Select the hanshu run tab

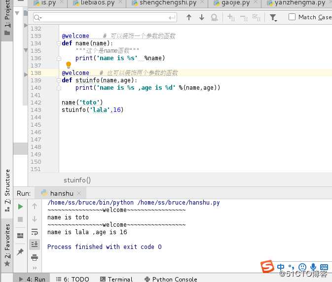(61, 193)
